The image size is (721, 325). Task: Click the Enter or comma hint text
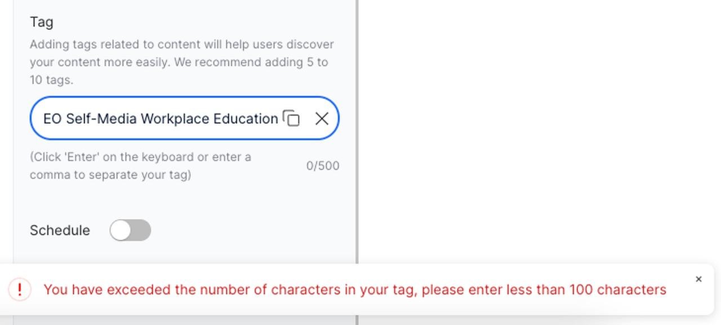point(141,166)
